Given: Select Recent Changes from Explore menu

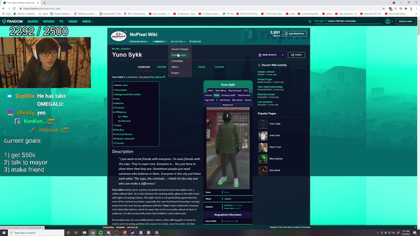Looking at the screenshot, I should click(x=180, y=49).
